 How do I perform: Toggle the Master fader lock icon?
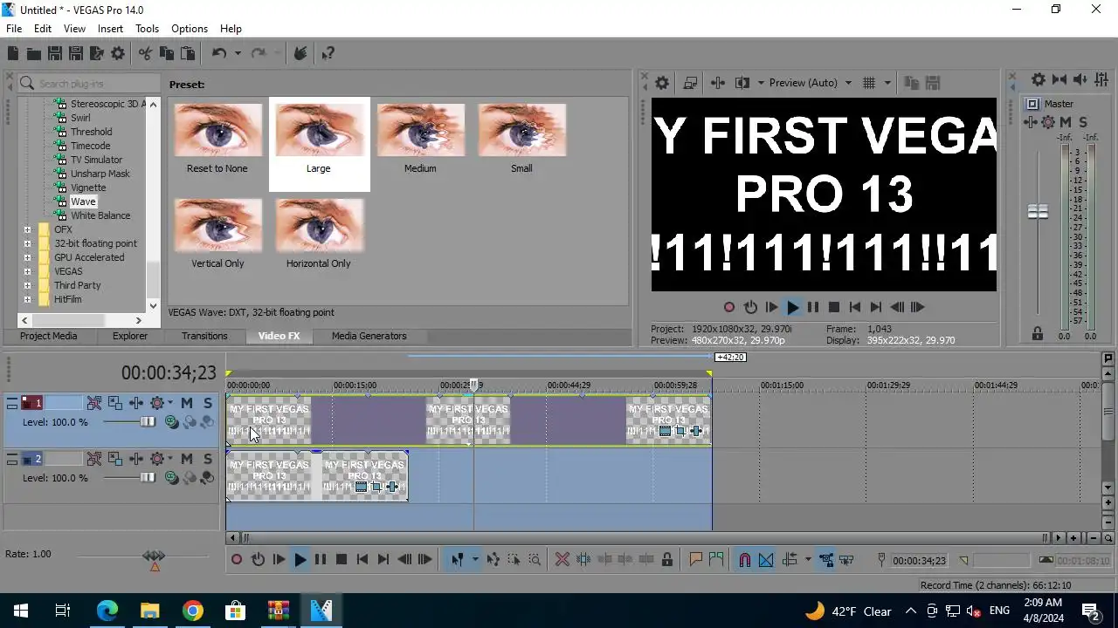pos(1038,333)
